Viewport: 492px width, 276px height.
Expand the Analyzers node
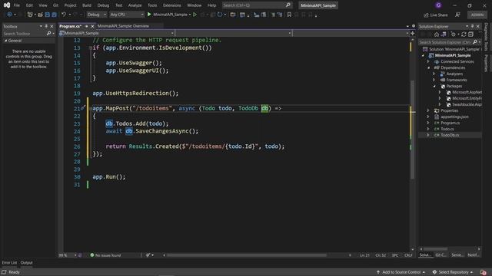[434, 74]
